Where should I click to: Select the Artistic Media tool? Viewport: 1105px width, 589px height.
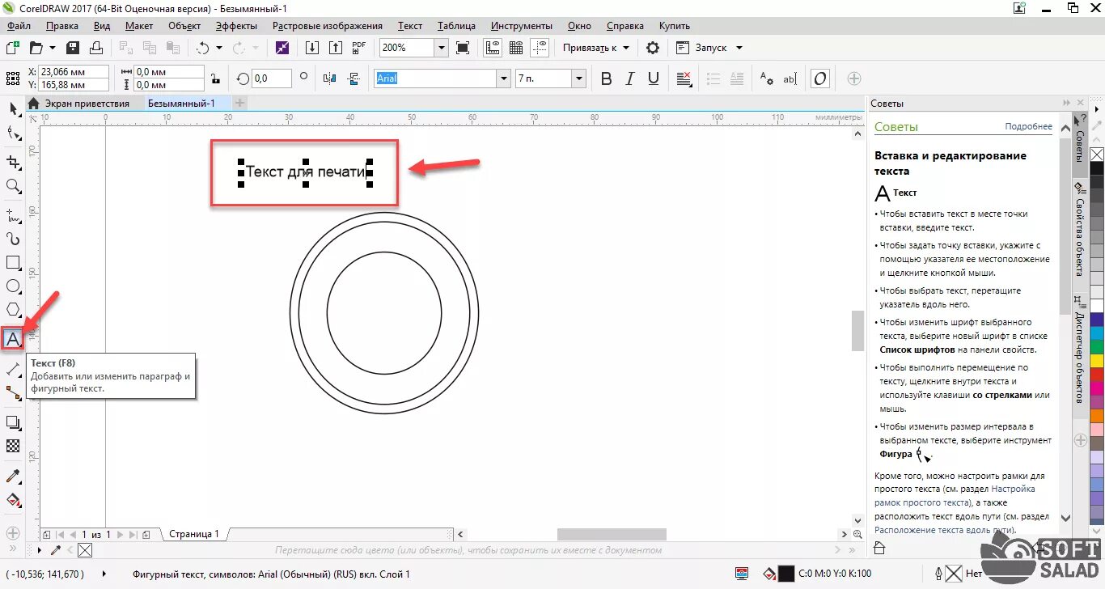click(12, 239)
